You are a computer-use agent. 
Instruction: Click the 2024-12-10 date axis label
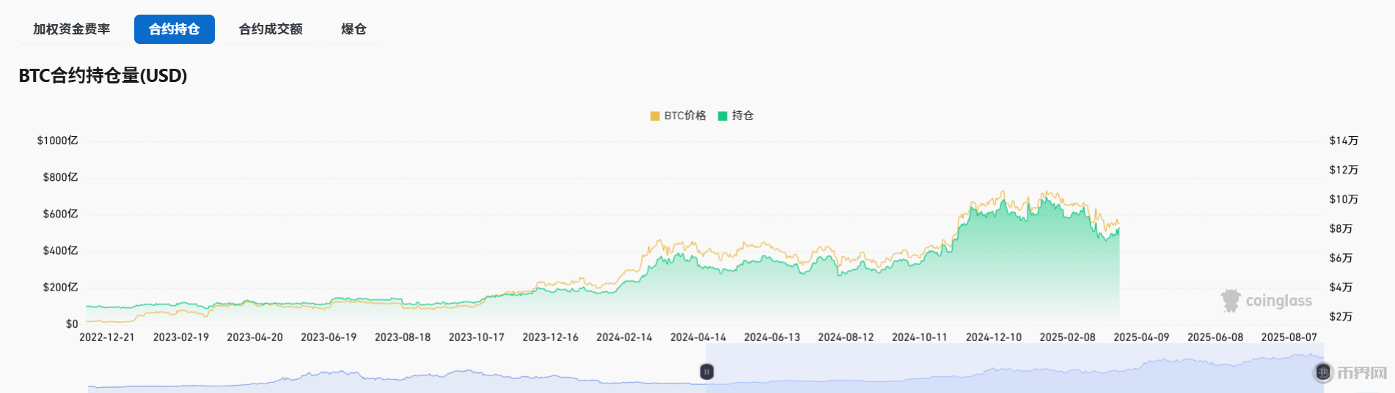point(993,337)
